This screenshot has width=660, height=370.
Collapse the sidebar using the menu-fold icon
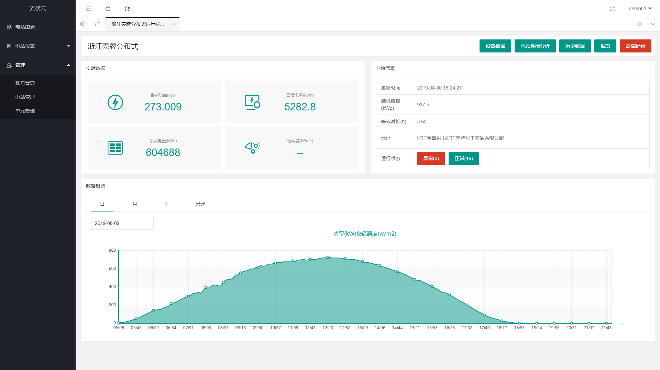point(89,9)
